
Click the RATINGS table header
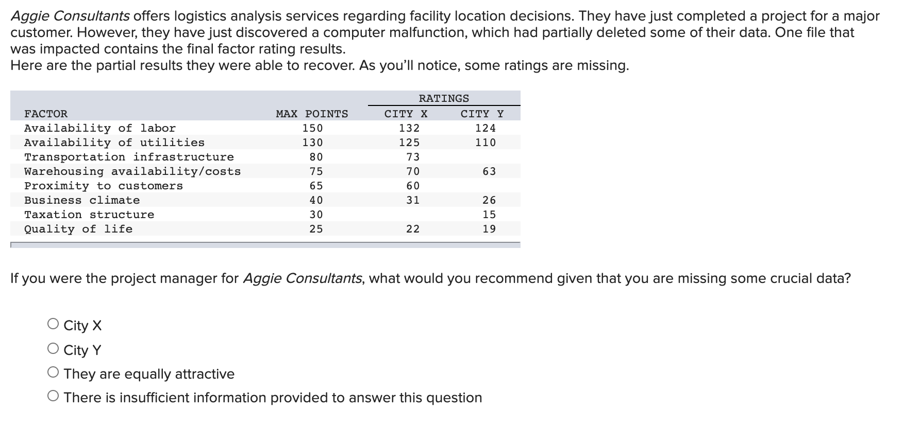tap(443, 98)
